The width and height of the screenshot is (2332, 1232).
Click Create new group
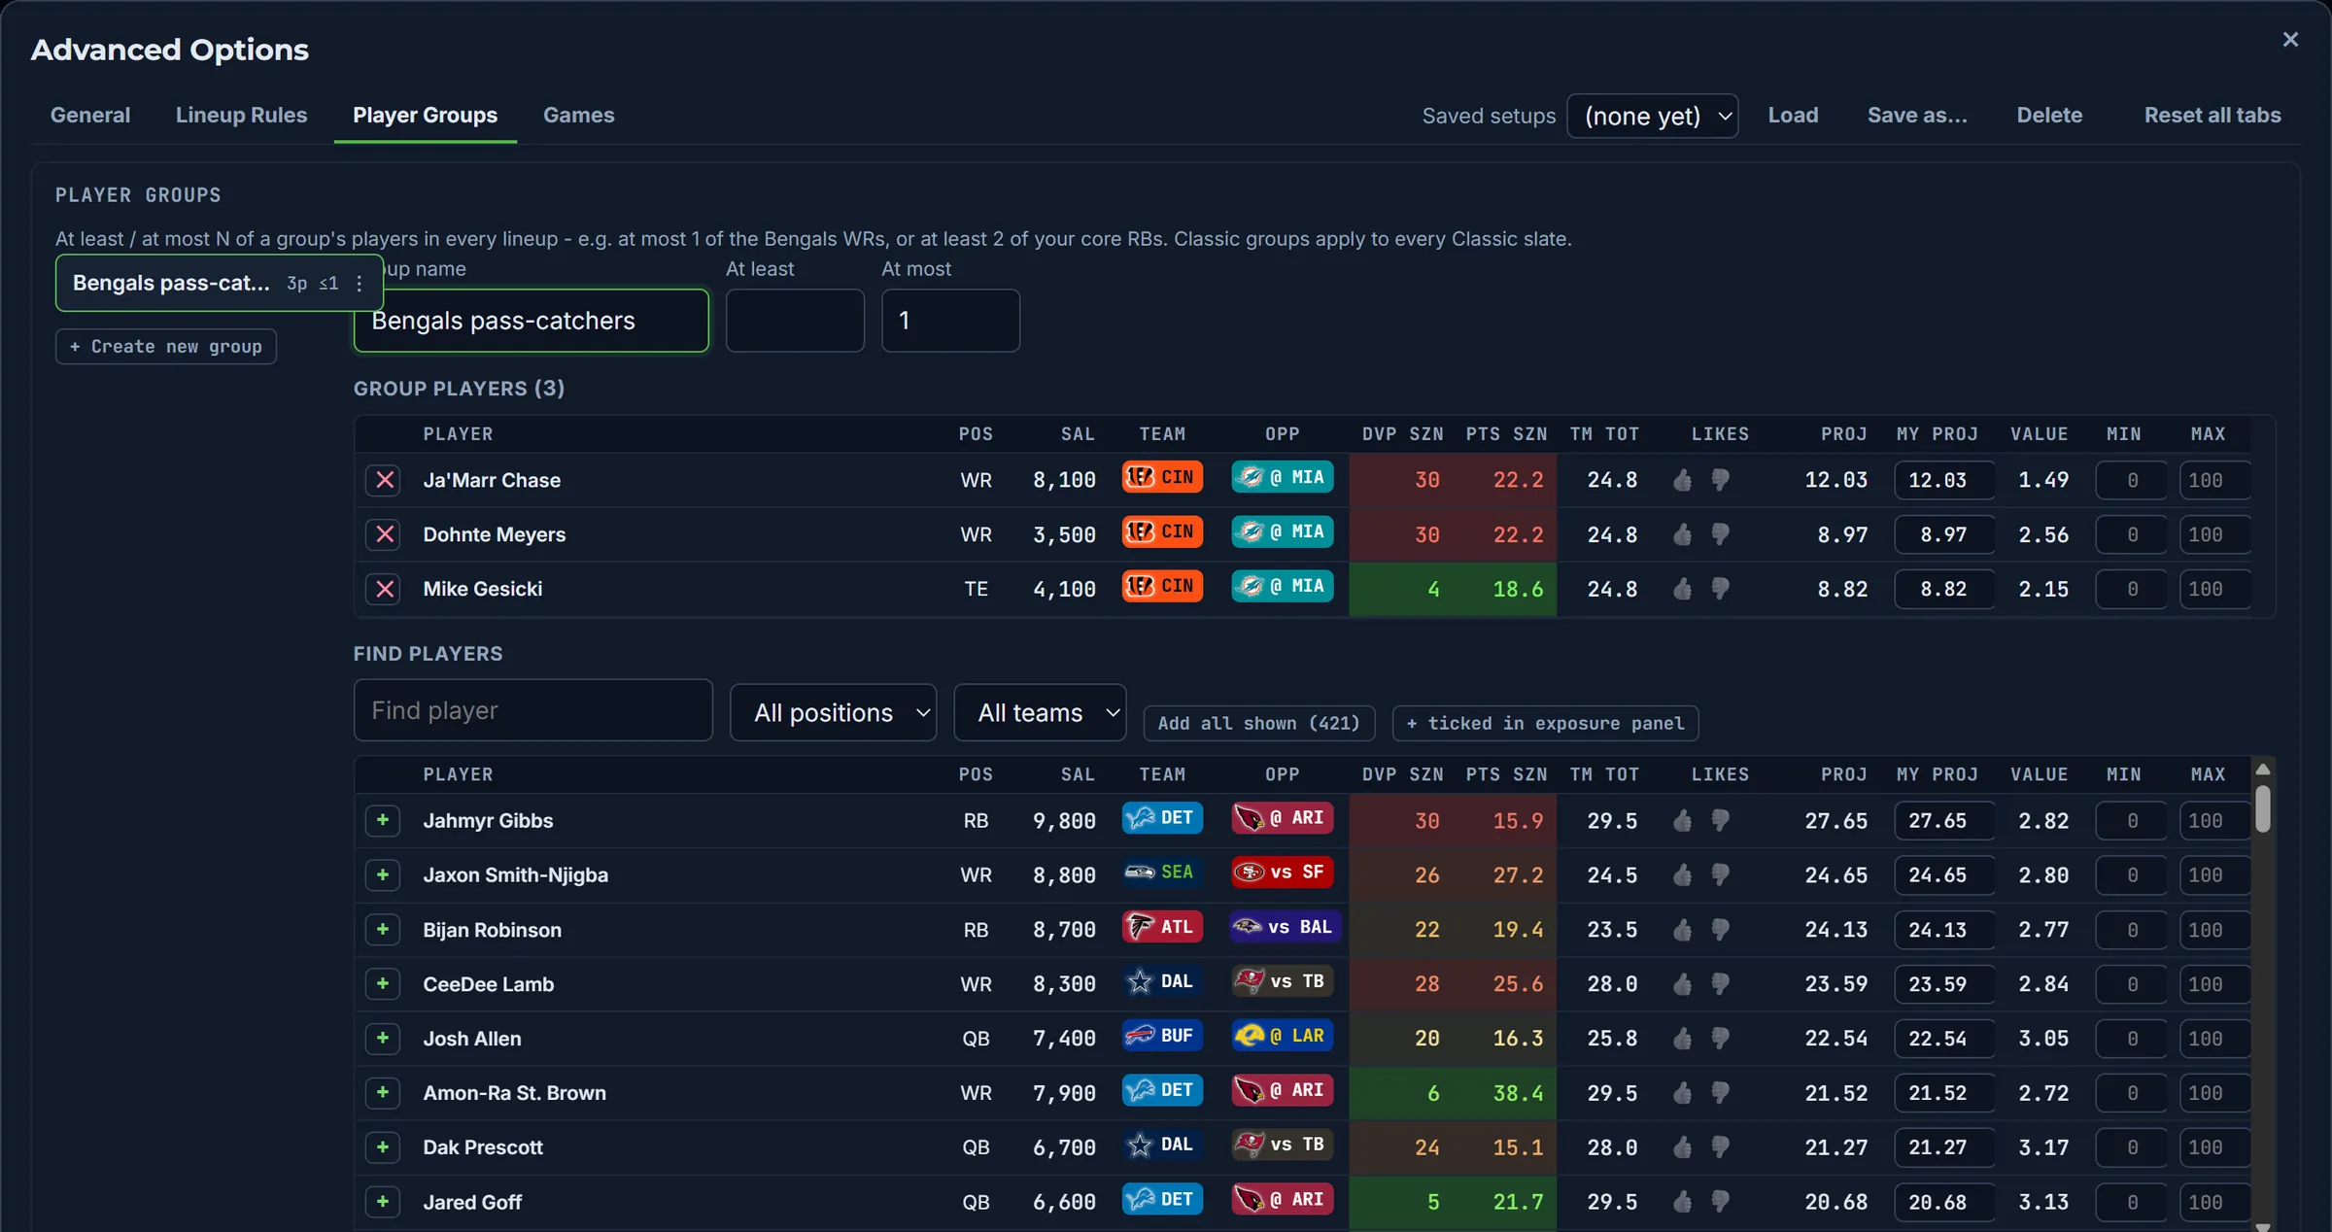(166, 347)
